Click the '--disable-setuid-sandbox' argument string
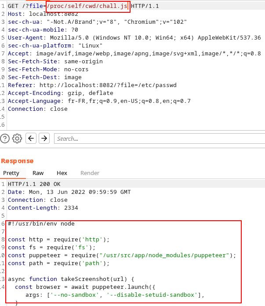Viewport: 265px width, 306px height. tap(152, 295)
